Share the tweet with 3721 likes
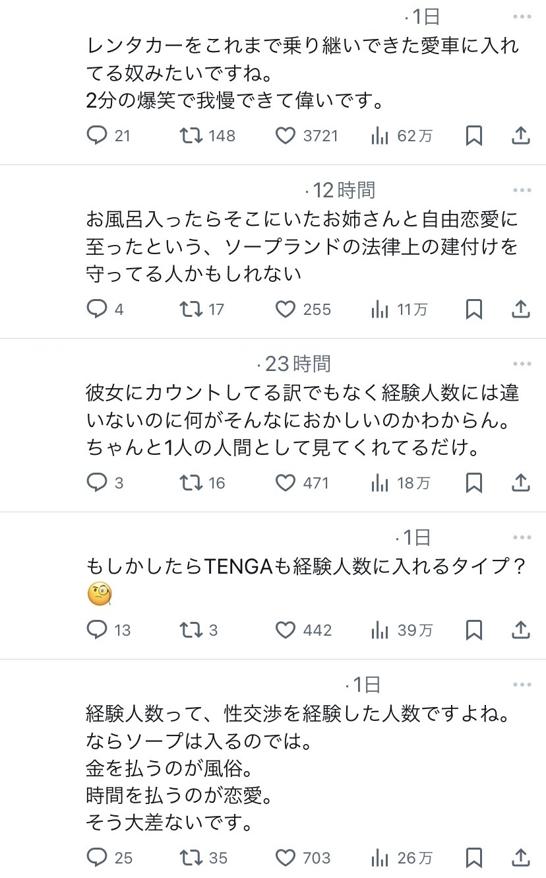 pyautogui.click(x=521, y=136)
